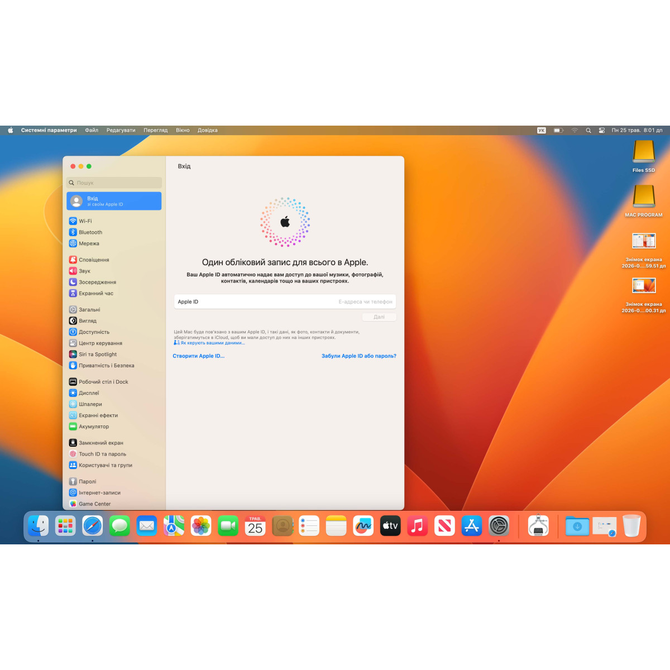Open Messages from the Dock
670x670 pixels.
coord(119,526)
